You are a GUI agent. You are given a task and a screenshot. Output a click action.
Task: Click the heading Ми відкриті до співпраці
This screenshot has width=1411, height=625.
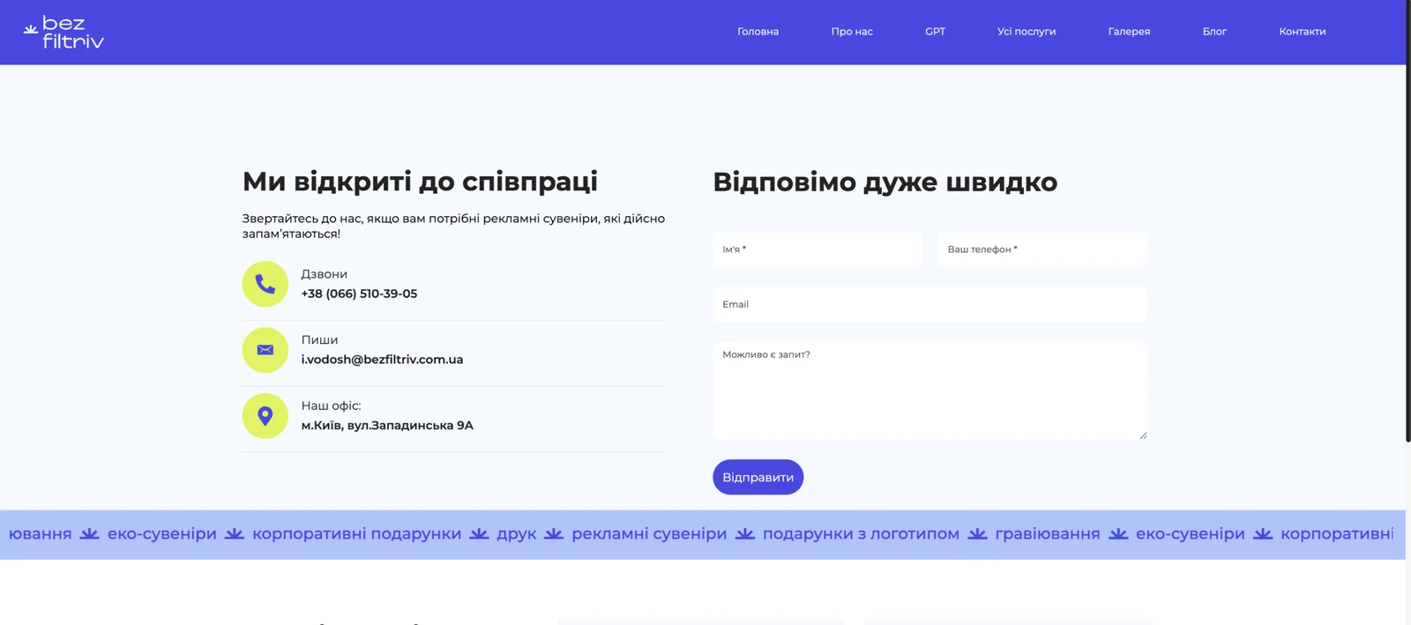point(420,182)
